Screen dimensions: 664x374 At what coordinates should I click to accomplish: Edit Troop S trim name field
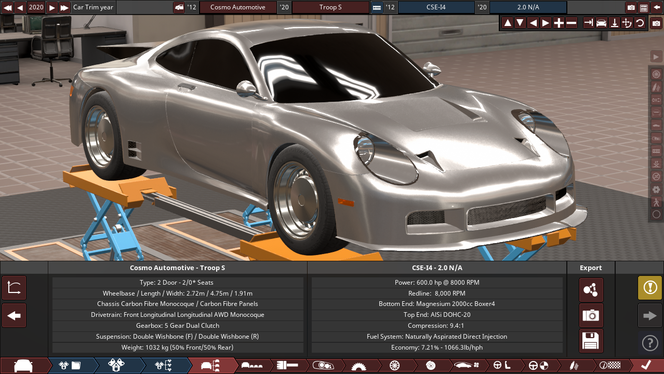pos(330,7)
